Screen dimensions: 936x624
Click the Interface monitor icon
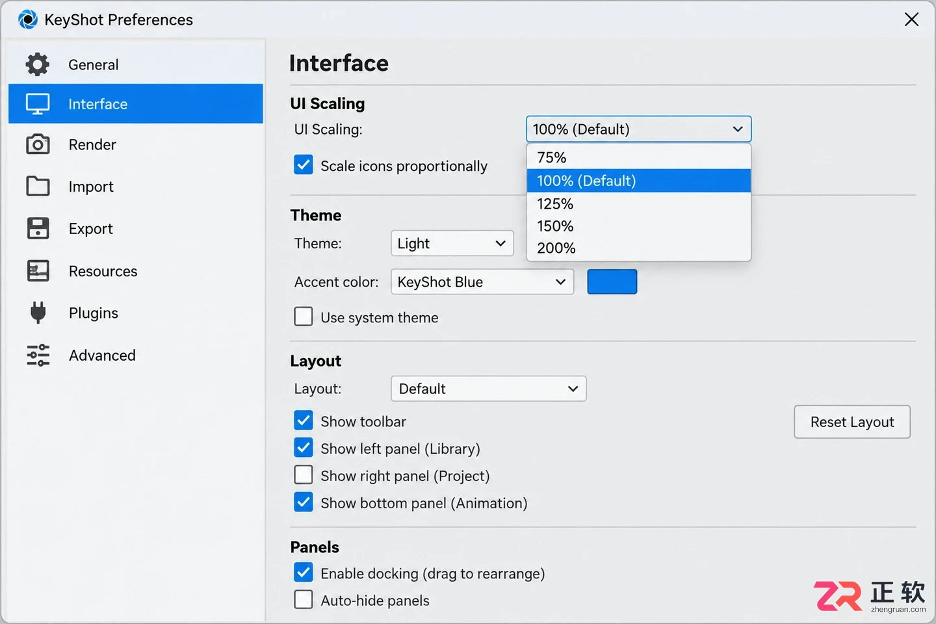tap(38, 104)
